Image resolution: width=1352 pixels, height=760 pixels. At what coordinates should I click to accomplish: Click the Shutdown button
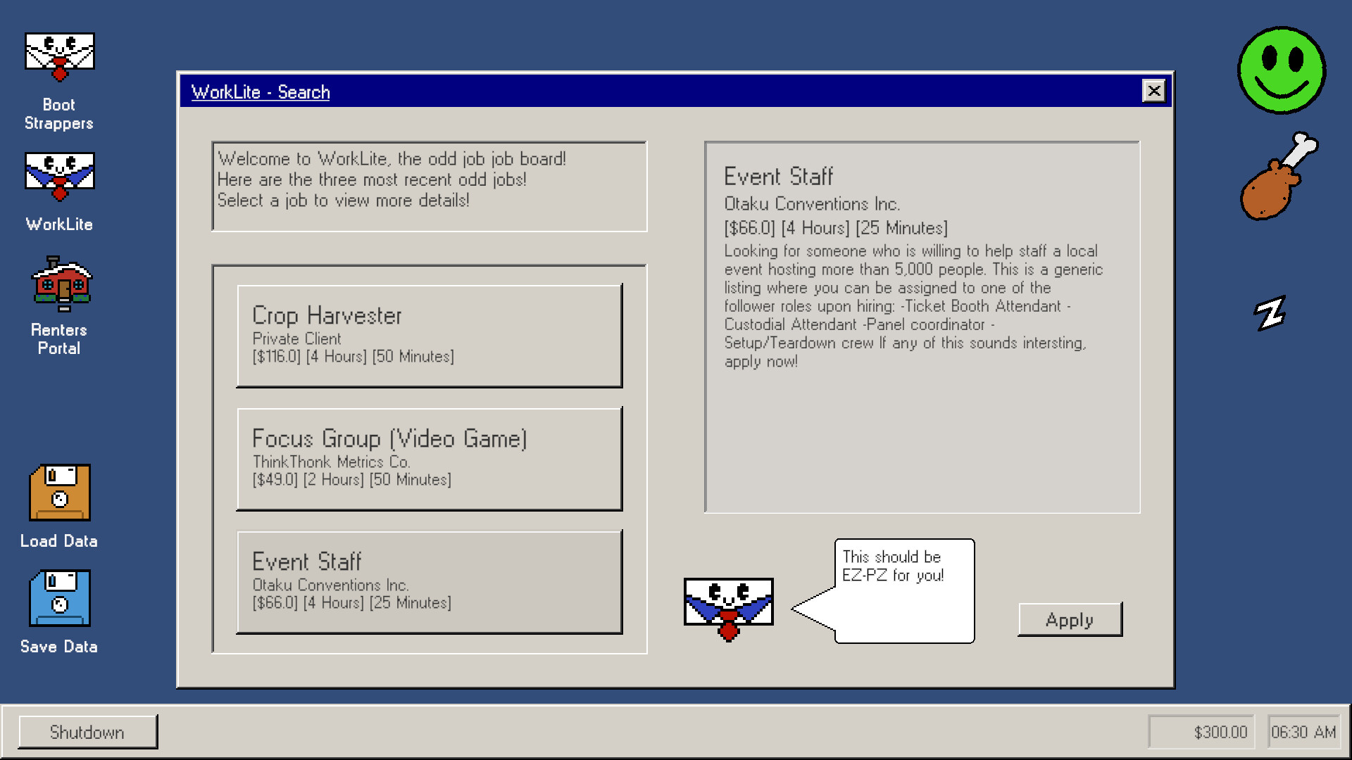coord(87,732)
